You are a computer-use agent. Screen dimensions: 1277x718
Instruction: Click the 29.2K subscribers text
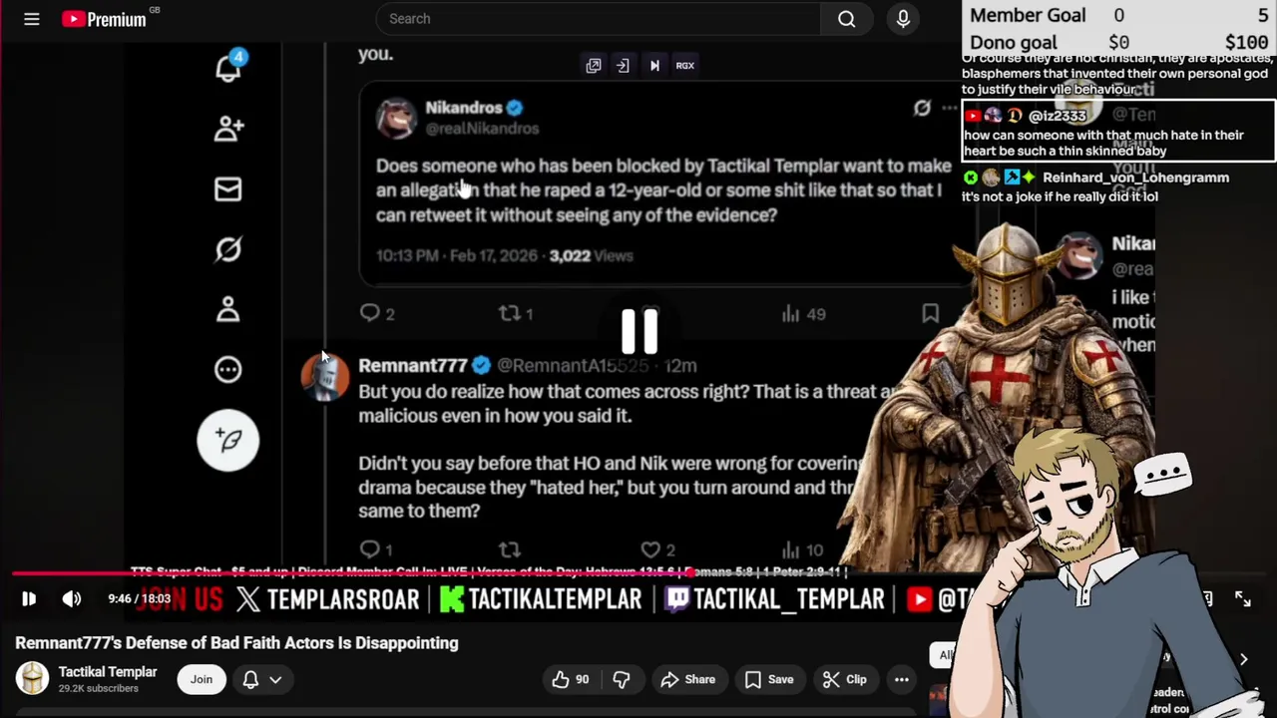[98, 689]
